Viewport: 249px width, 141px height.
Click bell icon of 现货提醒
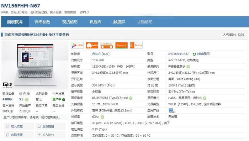pyautogui.click(x=39, y=126)
